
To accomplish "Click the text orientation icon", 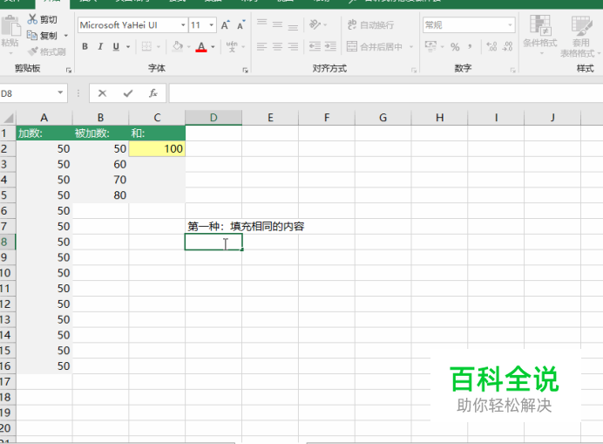I will point(315,24).
